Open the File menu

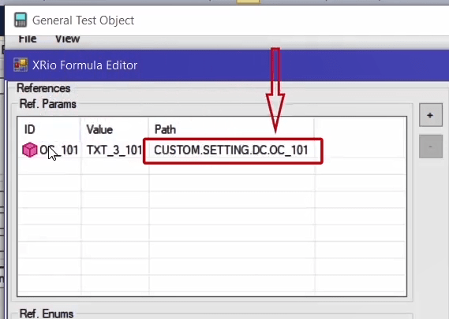click(x=28, y=39)
